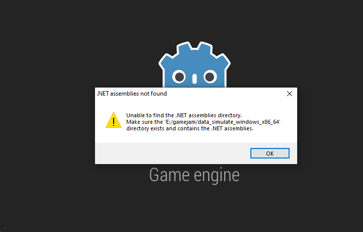This screenshot has height=232, width=363.
Task: Click the left gear tooth of Godot logo
Action: (167, 61)
